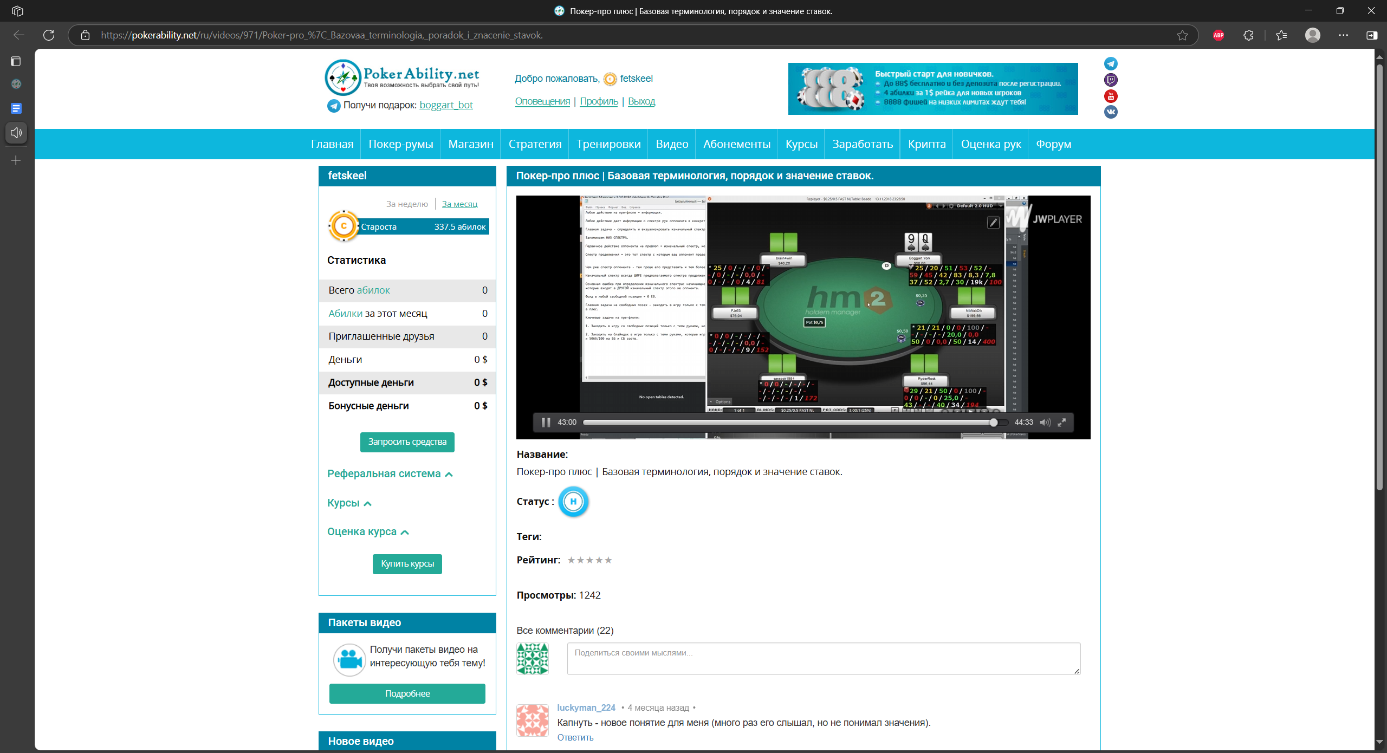Open the абилок link in Всего row
Image resolution: width=1387 pixels, height=753 pixels.
pyautogui.click(x=373, y=290)
